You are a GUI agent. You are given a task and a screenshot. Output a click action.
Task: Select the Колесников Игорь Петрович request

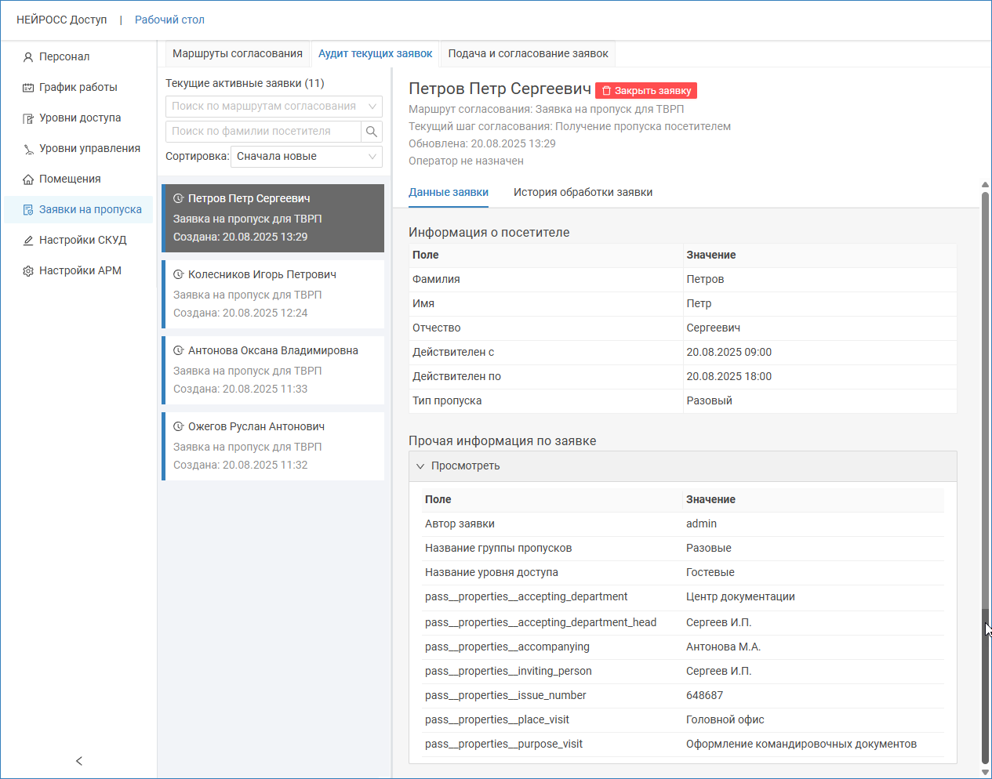click(x=273, y=294)
